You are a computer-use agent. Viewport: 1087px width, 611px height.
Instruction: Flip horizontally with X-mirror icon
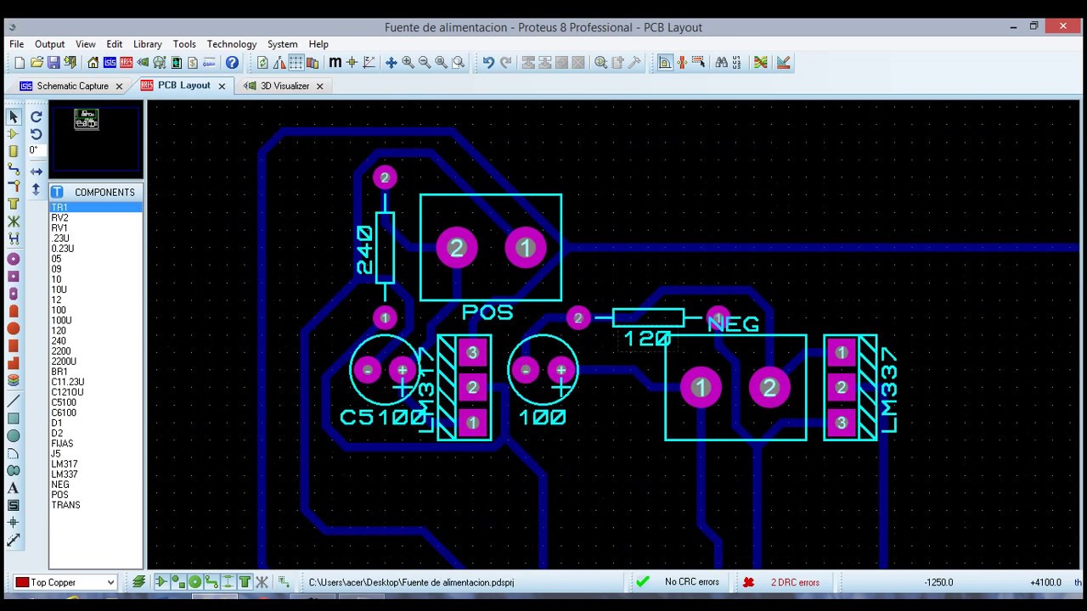click(x=37, y=171)
